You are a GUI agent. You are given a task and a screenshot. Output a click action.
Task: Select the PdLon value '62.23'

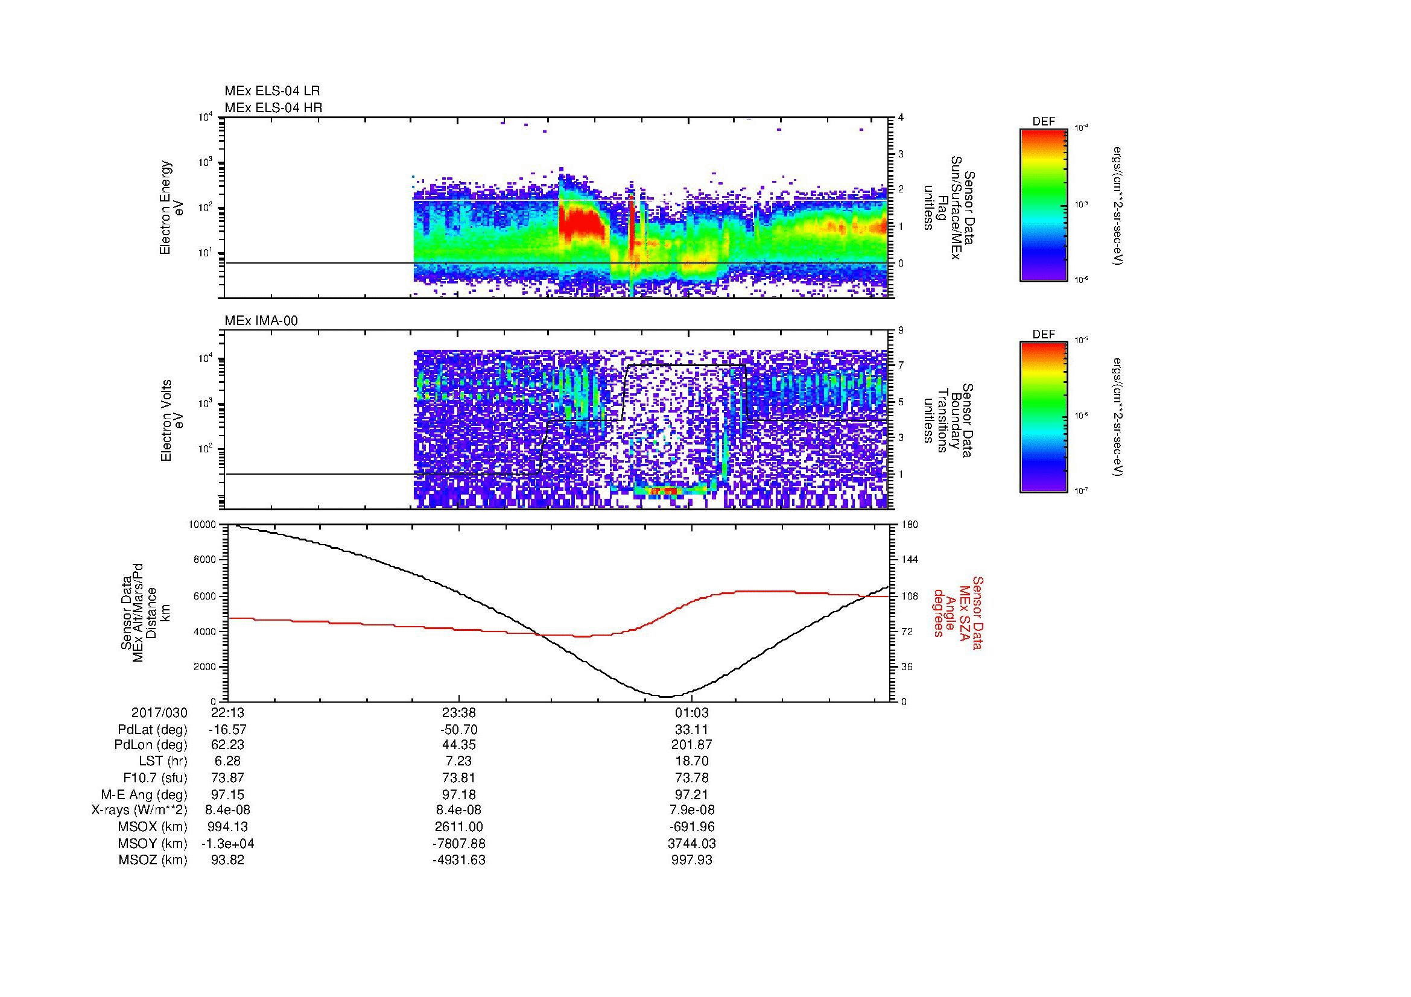227,744
